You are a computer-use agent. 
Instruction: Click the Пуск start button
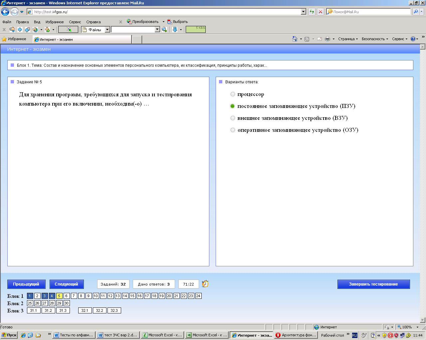pos(9,335)
